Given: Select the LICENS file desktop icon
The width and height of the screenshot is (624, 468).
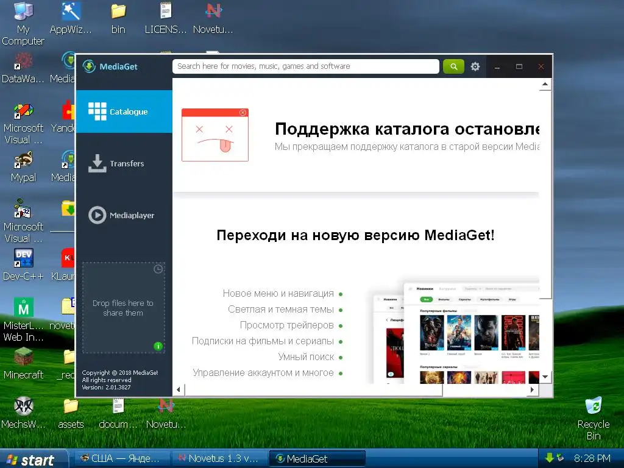Looking at the screenshot, I should [x=166, y=18].
